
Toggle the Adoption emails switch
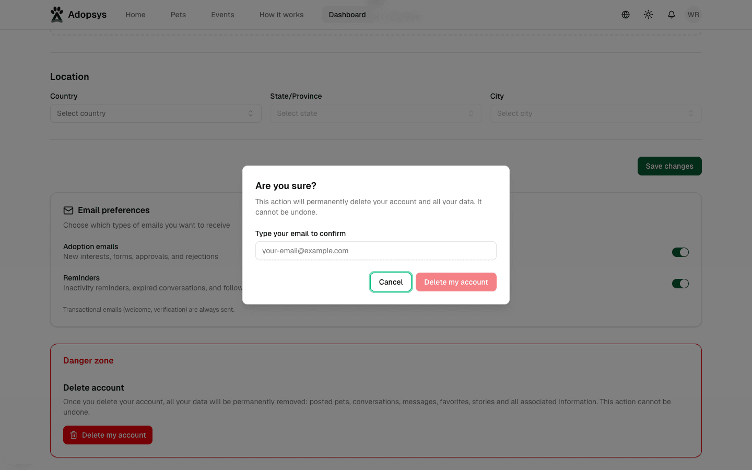tap(680, 252)
